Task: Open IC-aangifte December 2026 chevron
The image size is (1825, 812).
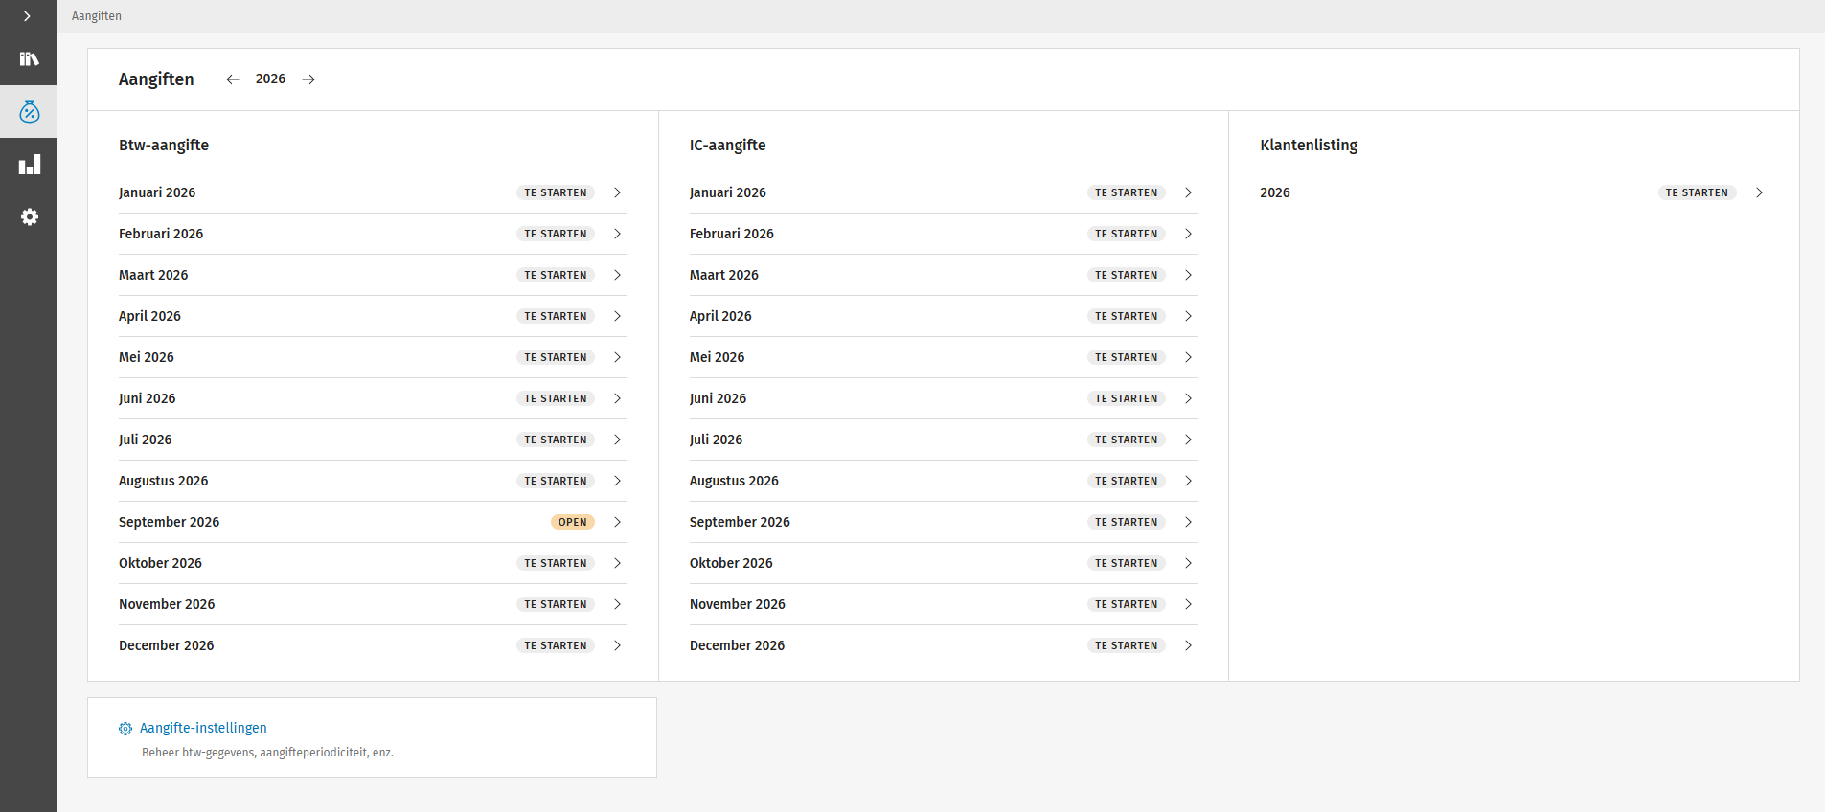Action: pos(1188,645)
